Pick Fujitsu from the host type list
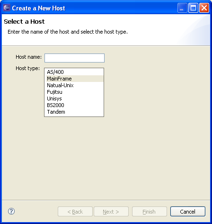This screenshot has height=224, width=212. 74,92
